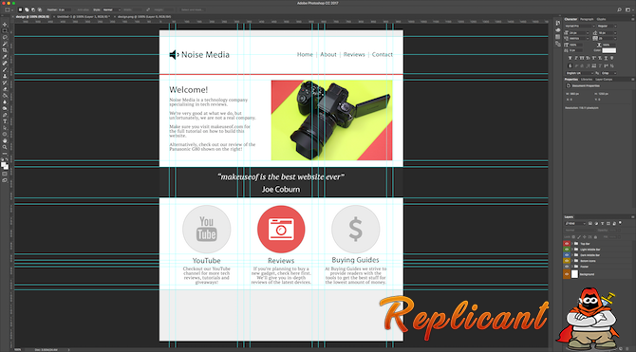The height and width of the screenshot is (352, 636).
Task: Hide the Top Bar layer group
Action: 567,244
